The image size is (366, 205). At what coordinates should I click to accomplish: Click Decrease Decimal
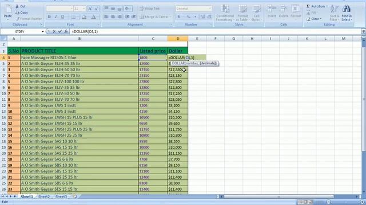click(x=209, y=17)
